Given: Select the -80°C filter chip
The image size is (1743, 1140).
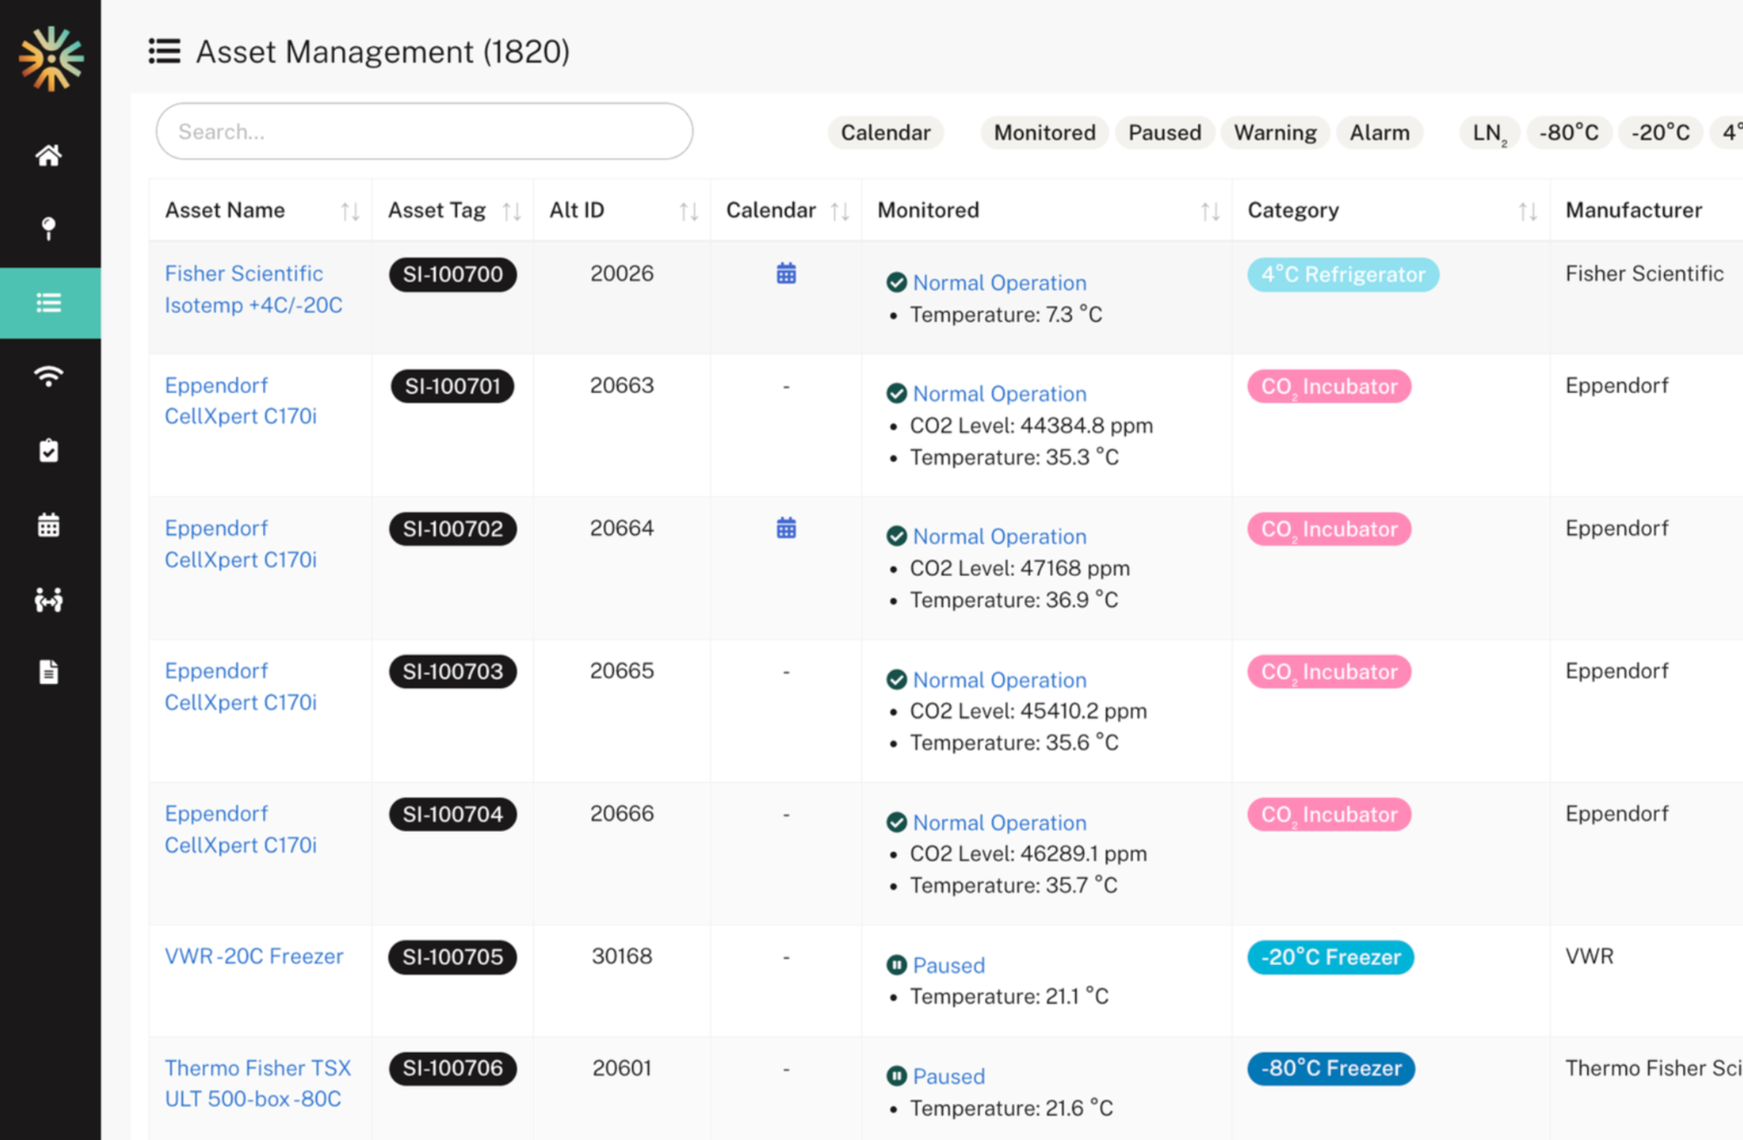Looking at the screenshot, I should 1568,132.
